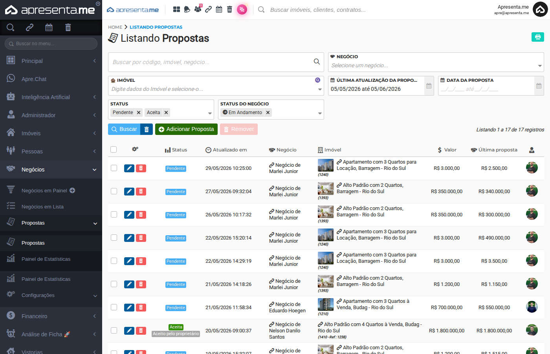Sort table by Atualizado em column

pyautogui.click(x=226, y=150)
